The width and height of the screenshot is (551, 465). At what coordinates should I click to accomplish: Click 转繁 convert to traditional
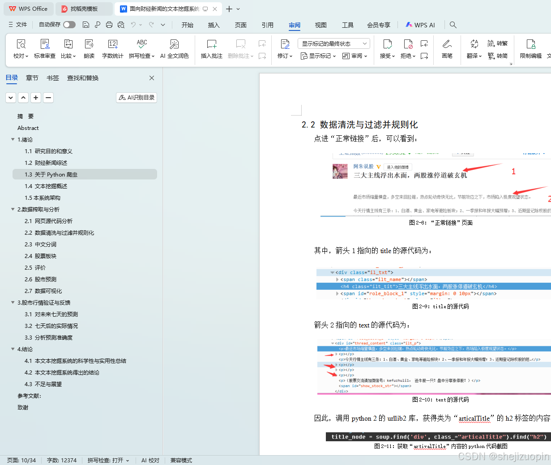pos(497,43)
